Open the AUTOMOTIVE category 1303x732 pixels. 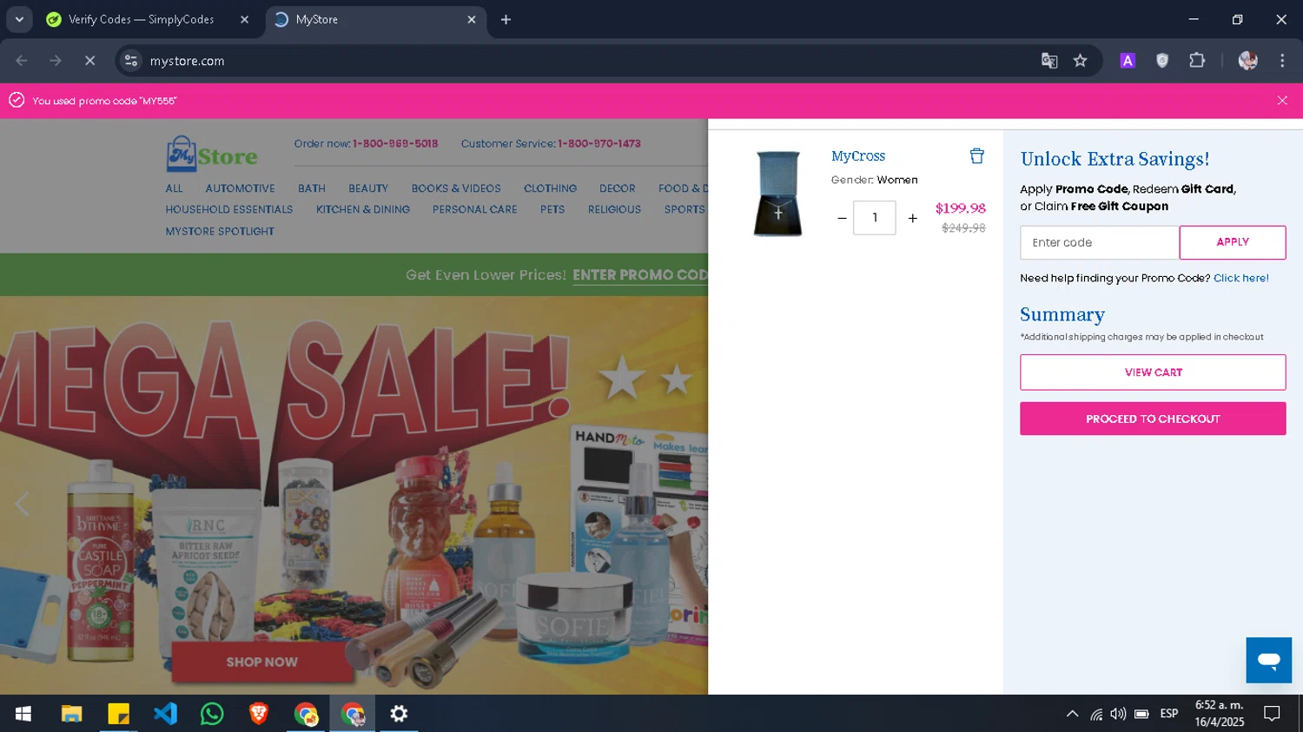point(240,188)
